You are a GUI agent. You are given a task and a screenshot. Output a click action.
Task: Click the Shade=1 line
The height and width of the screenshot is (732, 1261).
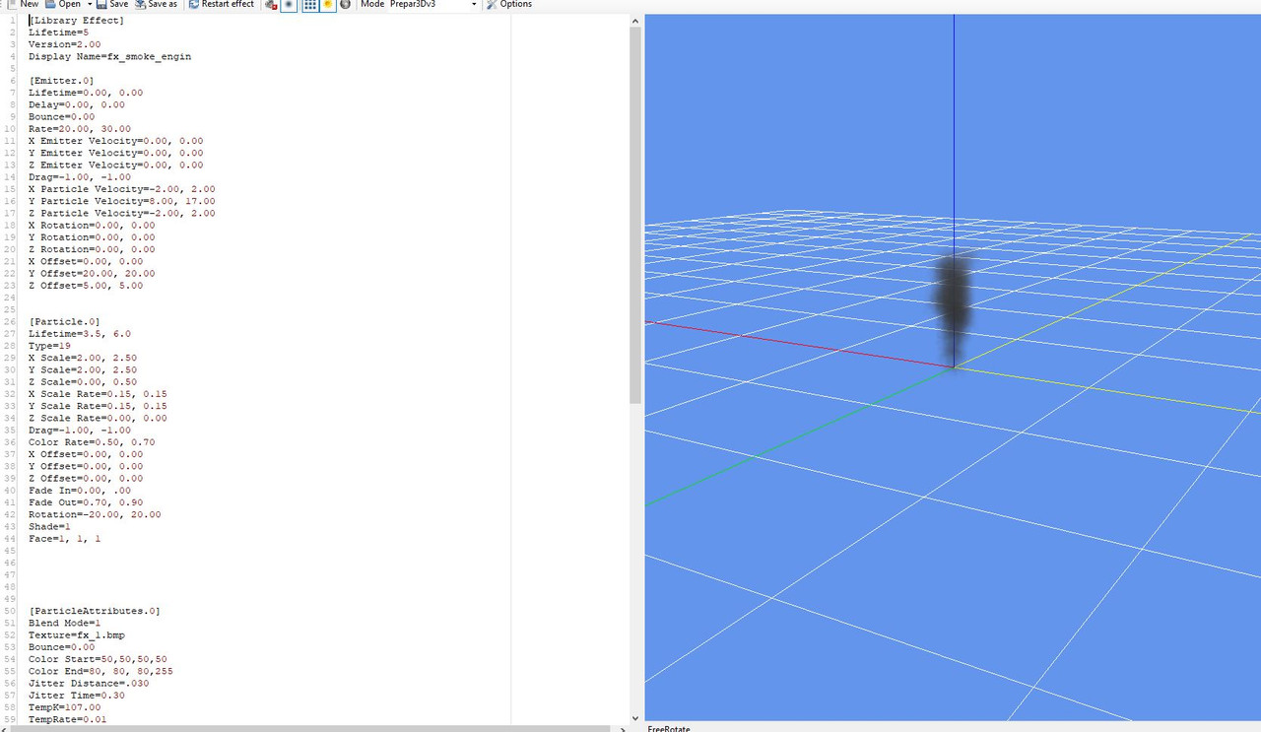pos(49,526)
